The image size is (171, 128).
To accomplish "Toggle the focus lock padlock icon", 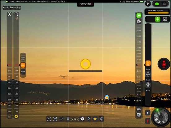I will [x=10, y=116].
